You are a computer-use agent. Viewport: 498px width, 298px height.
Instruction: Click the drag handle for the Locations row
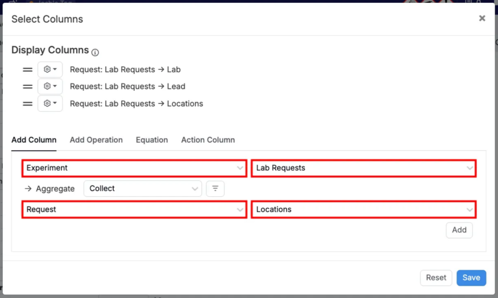28,104
